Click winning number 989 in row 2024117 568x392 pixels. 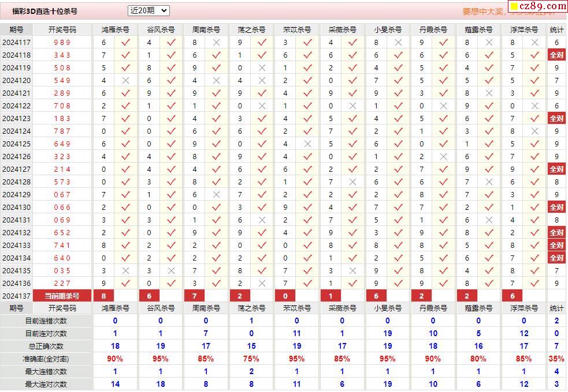pyautogui.click(x=62, y=43)
